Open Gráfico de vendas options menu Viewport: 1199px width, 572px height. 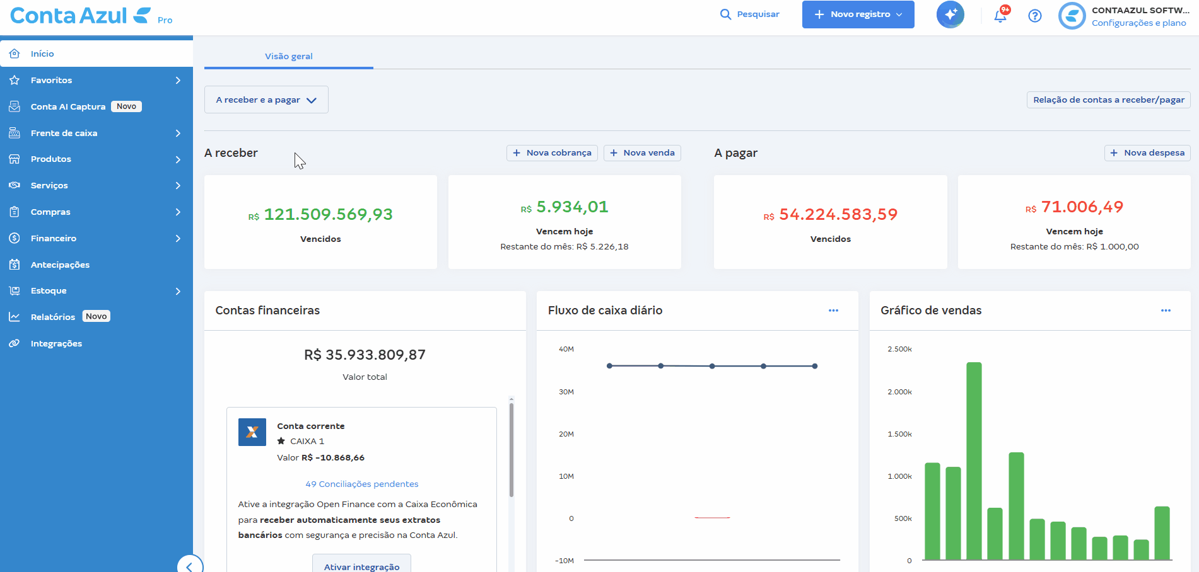pyautogui.click(x=1166, y=311)
